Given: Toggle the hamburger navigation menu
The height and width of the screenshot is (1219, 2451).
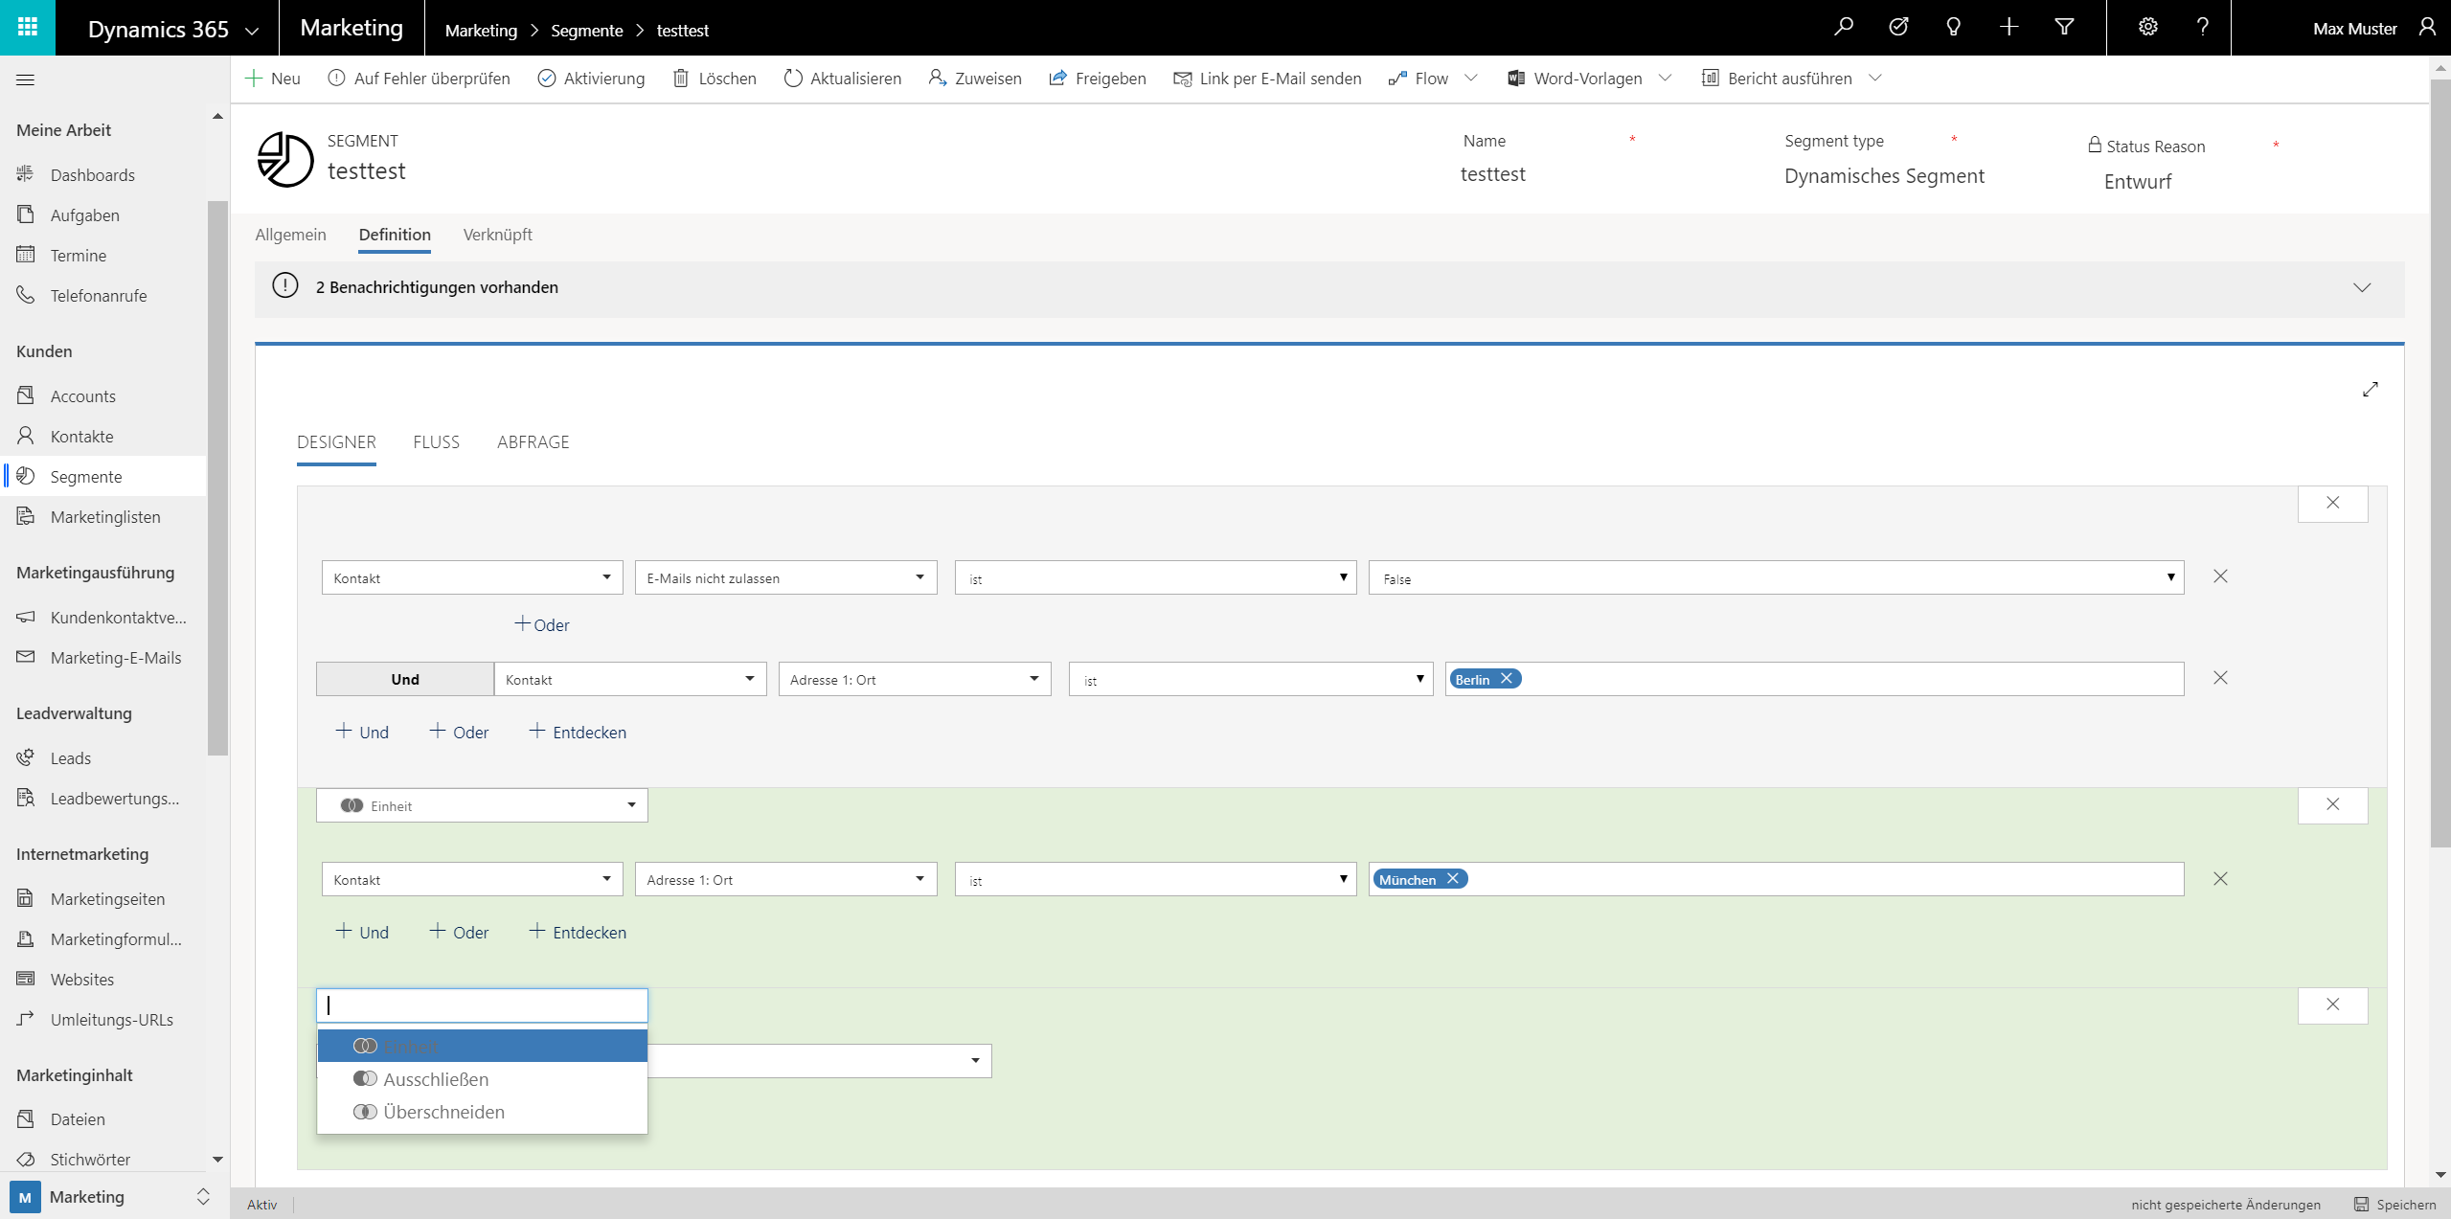Looking at the screenshot, I should [x=26, y=79].
